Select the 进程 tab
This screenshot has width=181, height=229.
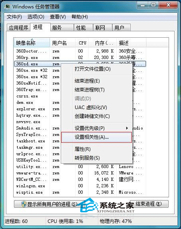click(x=40, y=27)
